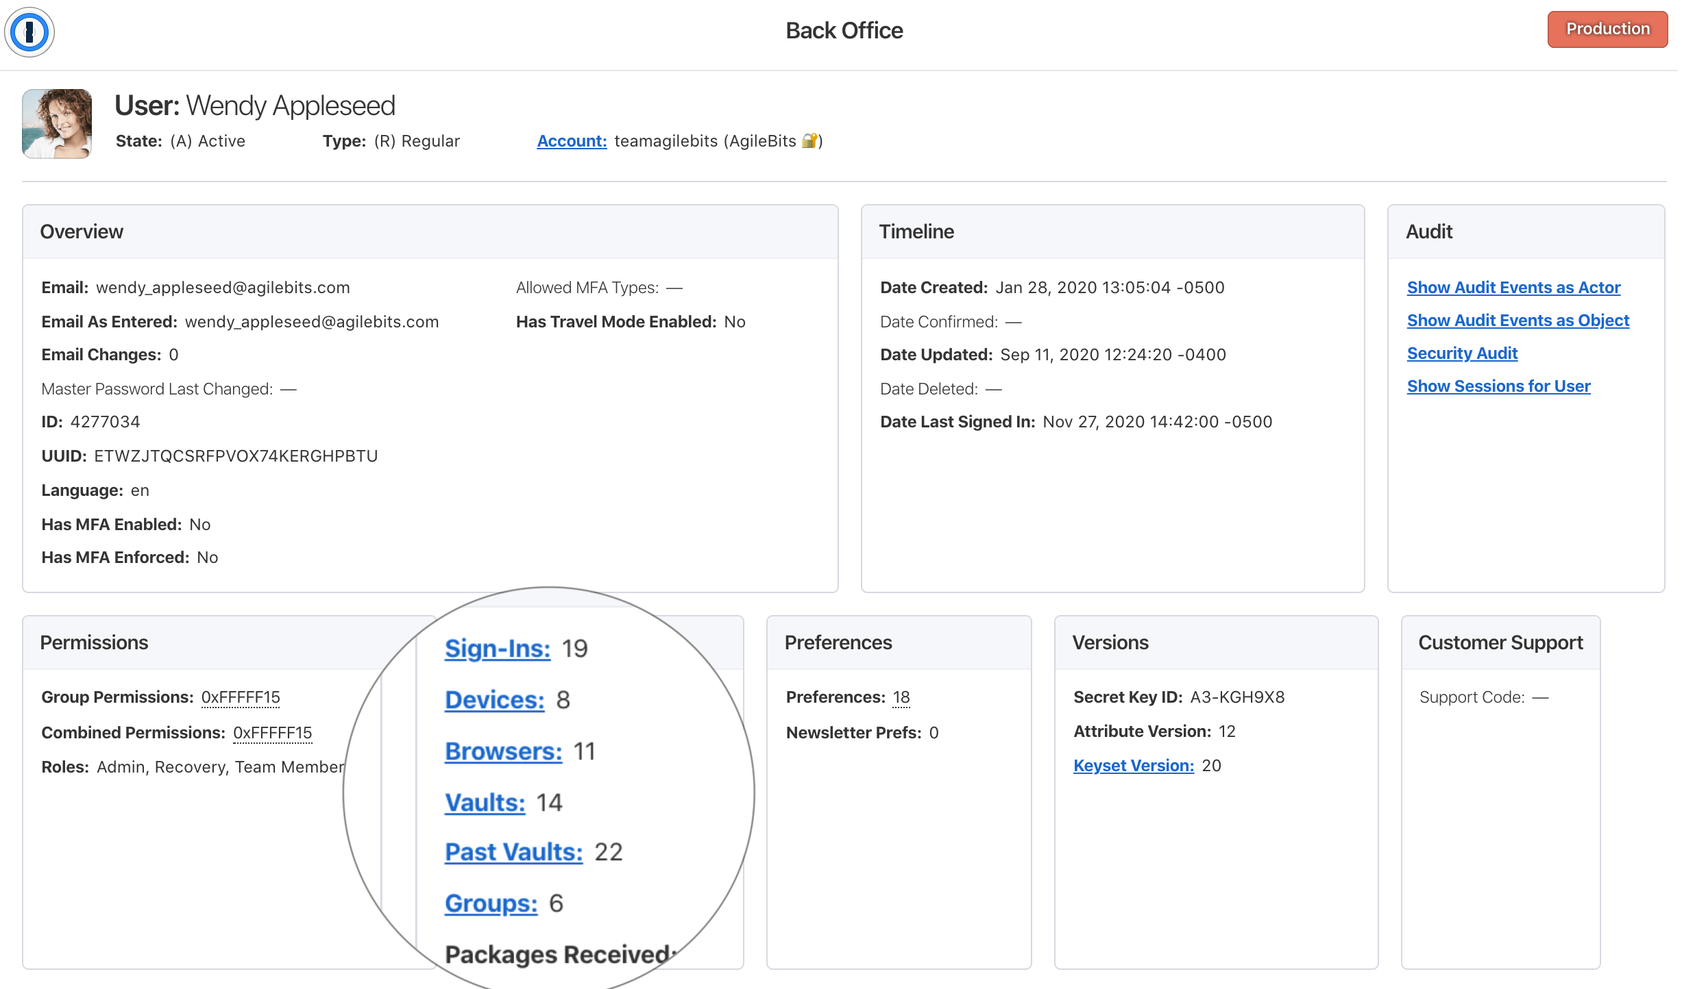
Task: Click the User Wendy Appleseed heading
Action: tap(255, 105)
